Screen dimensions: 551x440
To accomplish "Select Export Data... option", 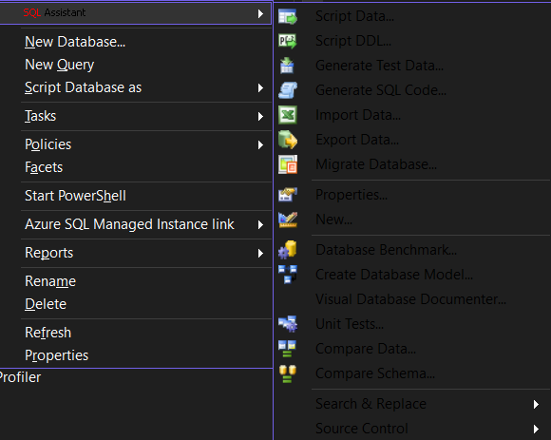I will point(357,140).
